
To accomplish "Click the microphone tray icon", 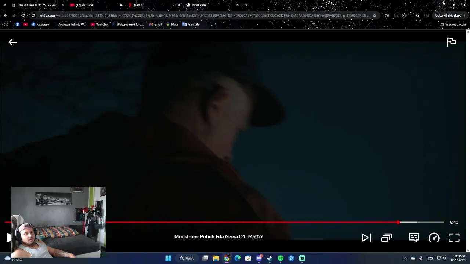I will coord(421,258).
